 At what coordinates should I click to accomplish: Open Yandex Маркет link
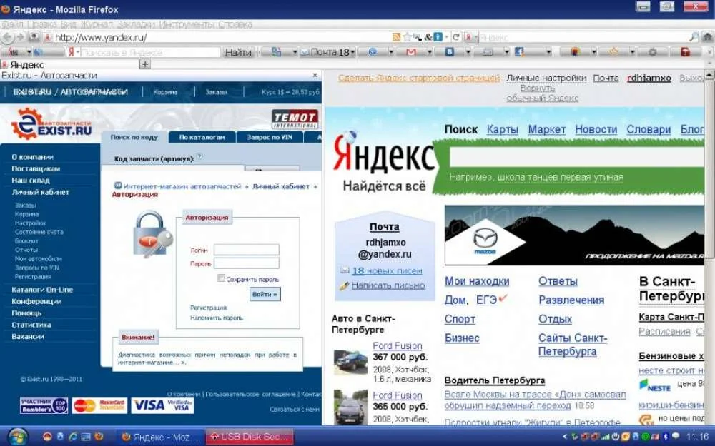click(547, 130)
